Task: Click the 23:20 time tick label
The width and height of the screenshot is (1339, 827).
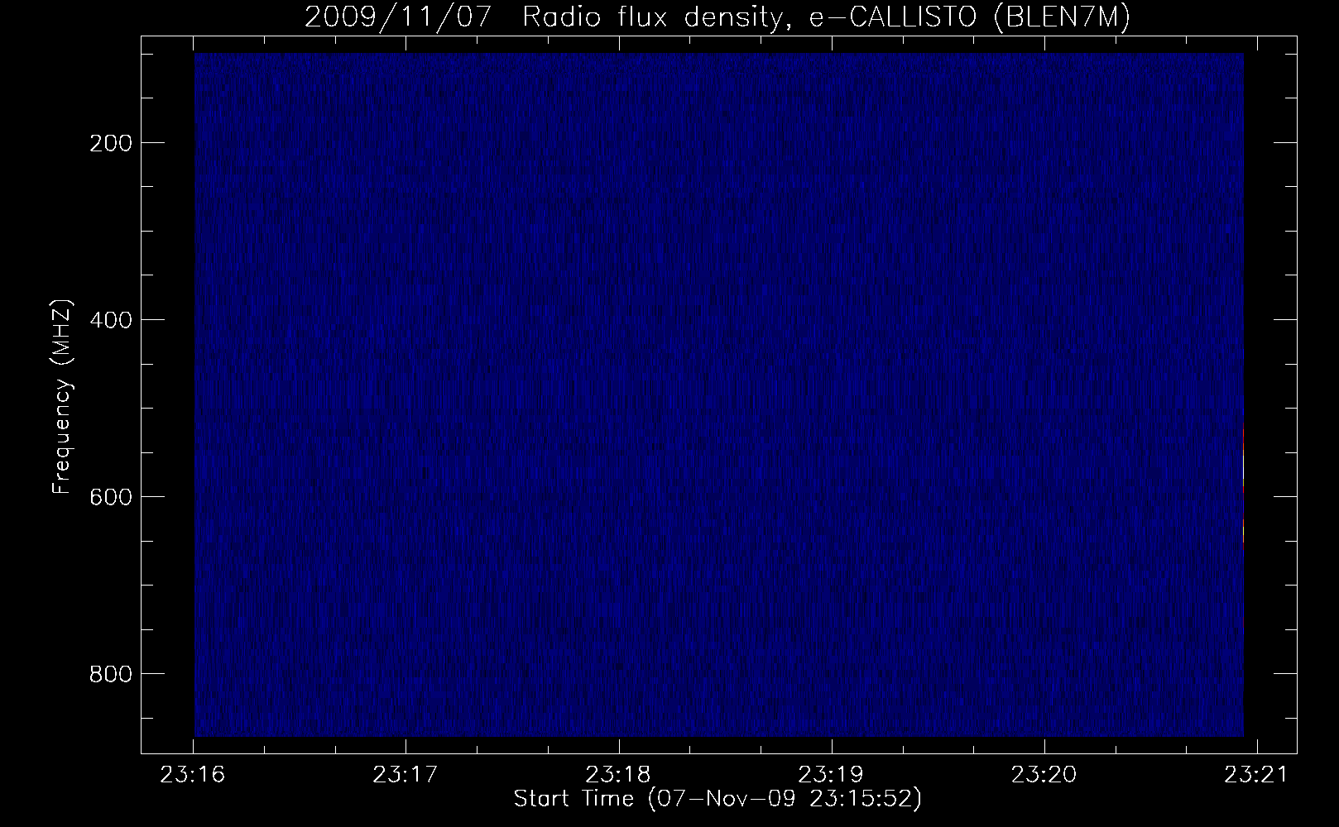Action: point(1044,775)
